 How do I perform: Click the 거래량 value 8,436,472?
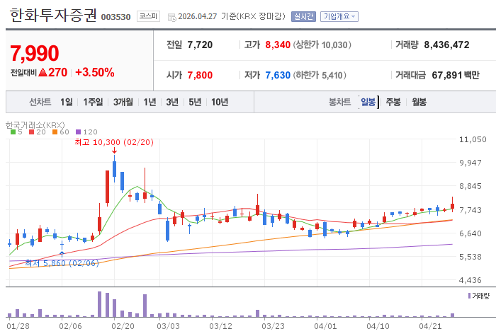pos(446,45)
